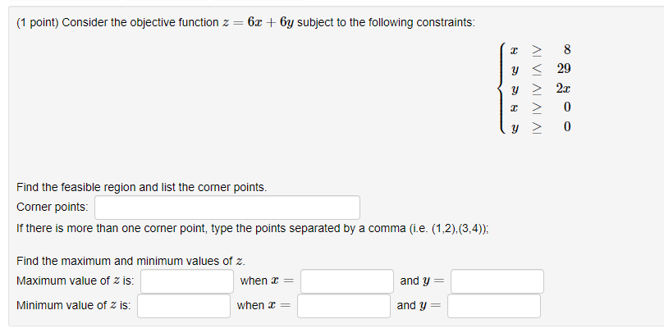This screenshot has height=333, width=664.
Task: Click the y field in the minimum row
Action: click(x=494, y=305)
